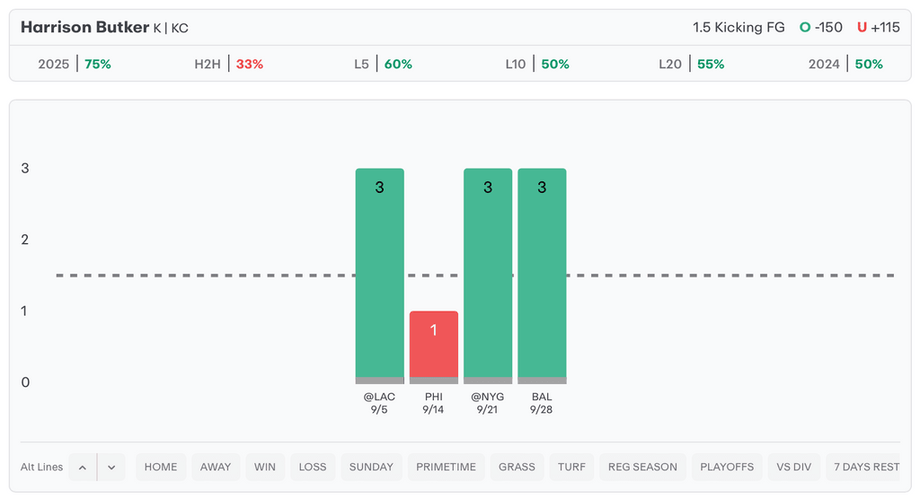Select the TURF surface filter

[571, 467]
